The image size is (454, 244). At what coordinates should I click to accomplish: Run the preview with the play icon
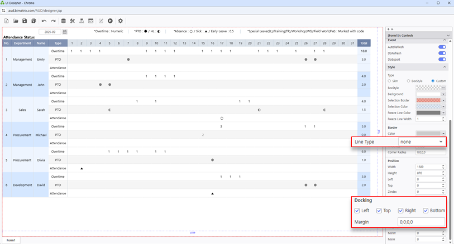click(111, 21)
